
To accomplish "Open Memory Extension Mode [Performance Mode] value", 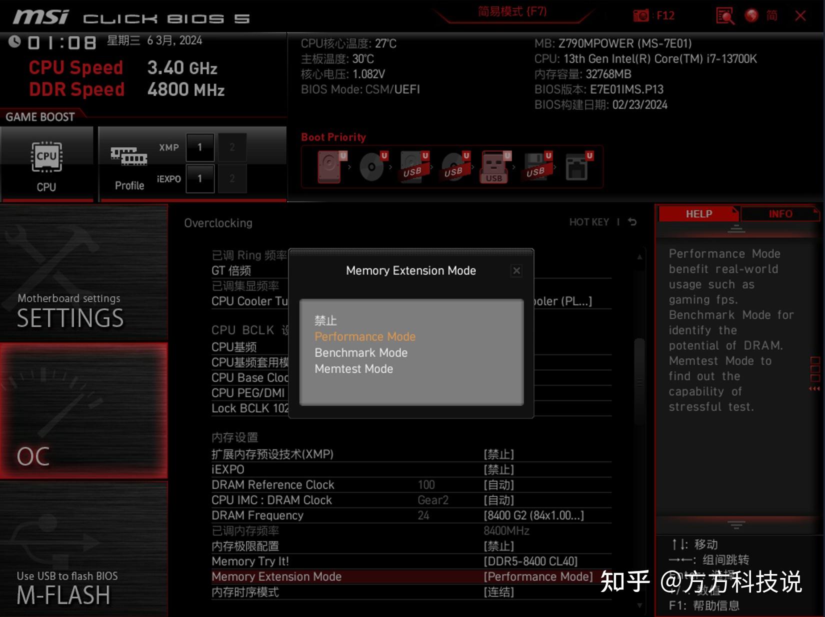I will pos(538,576).
